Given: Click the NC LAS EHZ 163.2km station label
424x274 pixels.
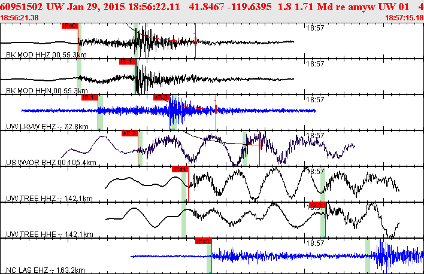Looking at the screenshot, I should (46, 270).
